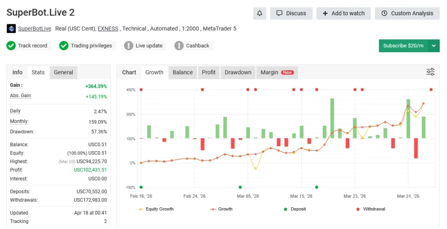This screenshot has height=229, width=447.
Task: Click the plus icon in Add to watch
Action: click(325, 13)
